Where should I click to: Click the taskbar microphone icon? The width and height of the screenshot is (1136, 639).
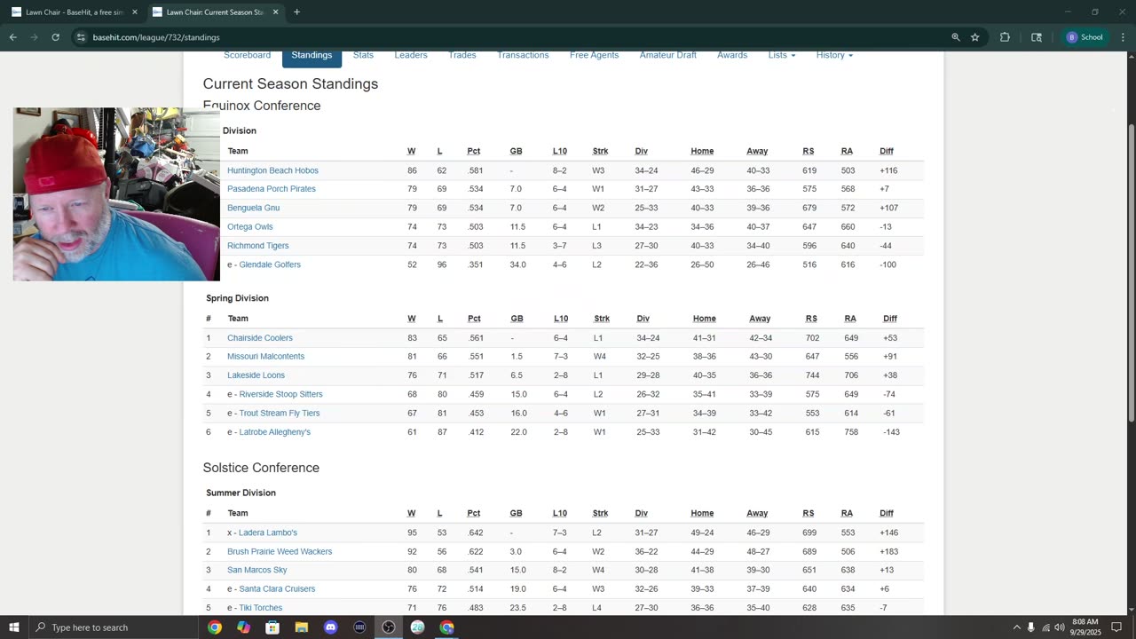[x=1030, y=627]
